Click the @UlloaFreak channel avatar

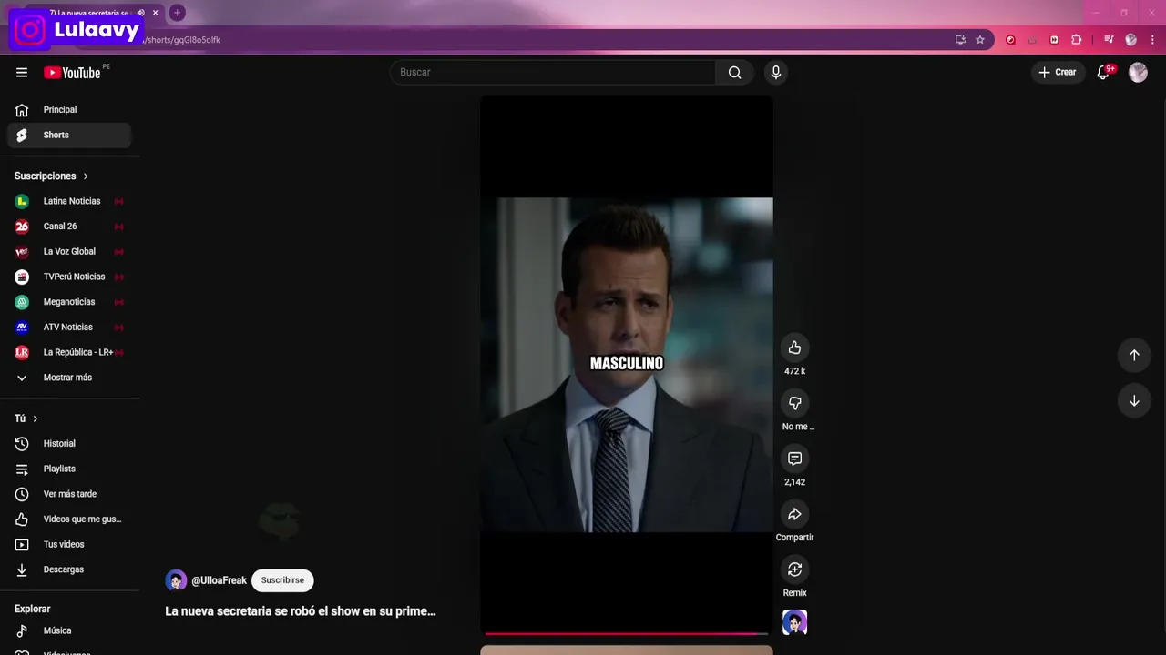click(x=176, y=580)
